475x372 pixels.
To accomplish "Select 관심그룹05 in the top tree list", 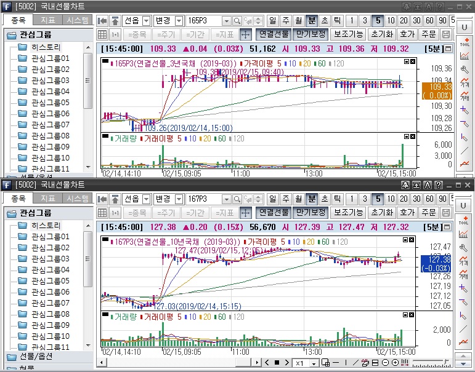I will (50, 103).
